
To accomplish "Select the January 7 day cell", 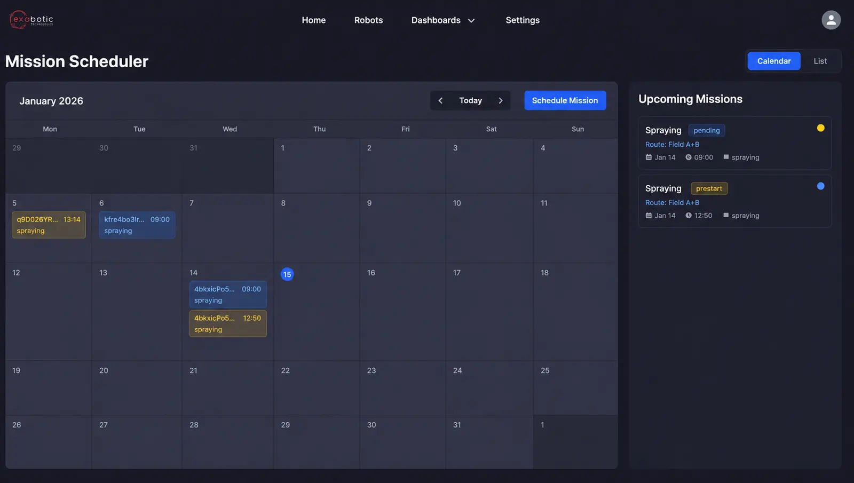I will point(228,228).
